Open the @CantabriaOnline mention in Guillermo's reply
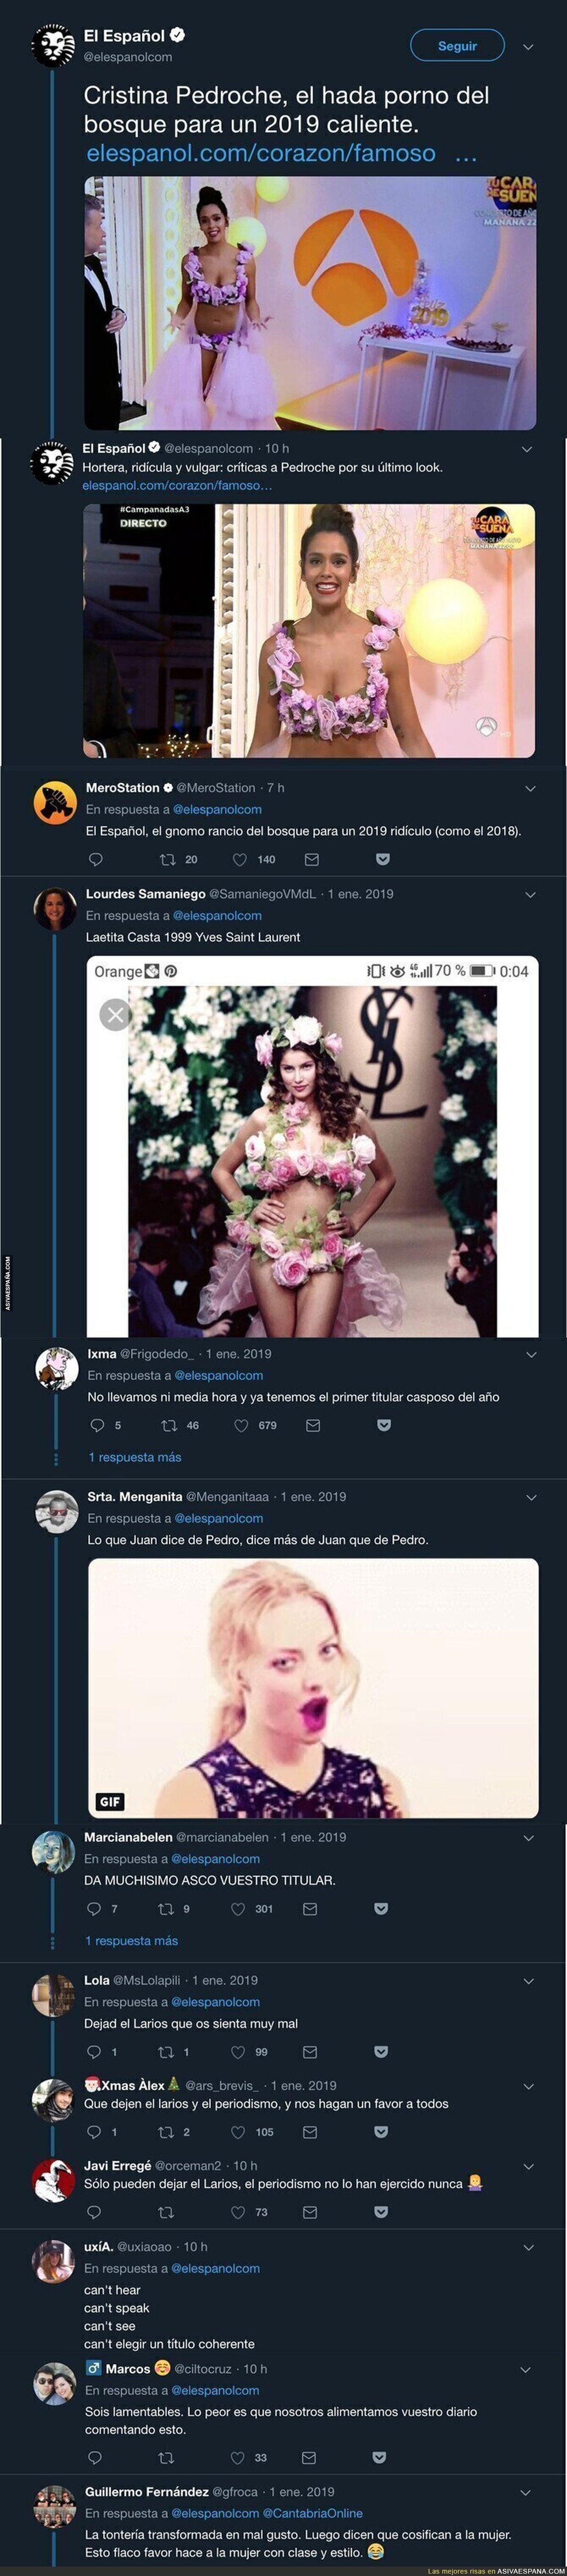This screenshot has height=2576, width=567. (312, 2513)
